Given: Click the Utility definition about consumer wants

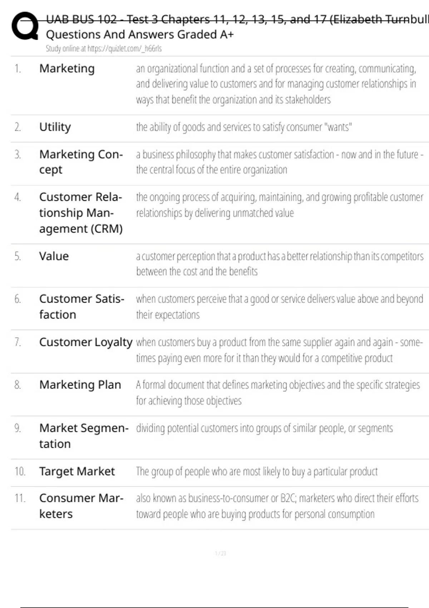Looking at the screenshot, I should pyautogui.click(x=244, y=127).
